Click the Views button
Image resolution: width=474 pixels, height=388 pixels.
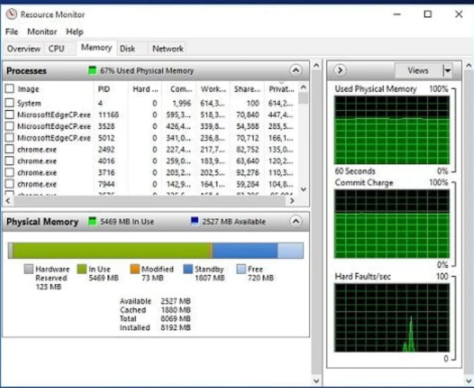point(418,71)
